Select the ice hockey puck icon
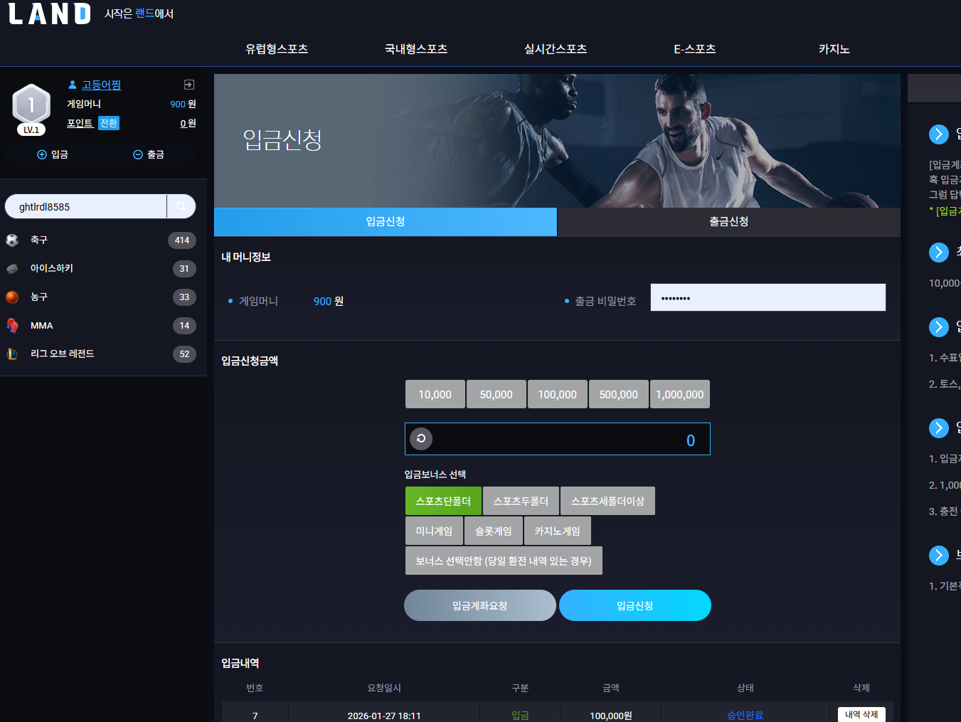The height and width of the screenshot is (722, 961). click(12, 269)
